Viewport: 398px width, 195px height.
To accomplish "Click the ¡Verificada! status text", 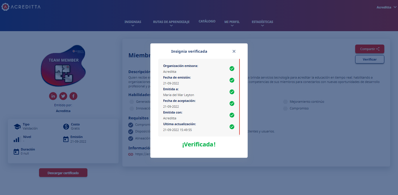I will (199, 144).
